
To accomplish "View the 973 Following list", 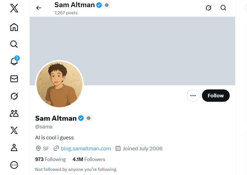I will pos(51,159).
